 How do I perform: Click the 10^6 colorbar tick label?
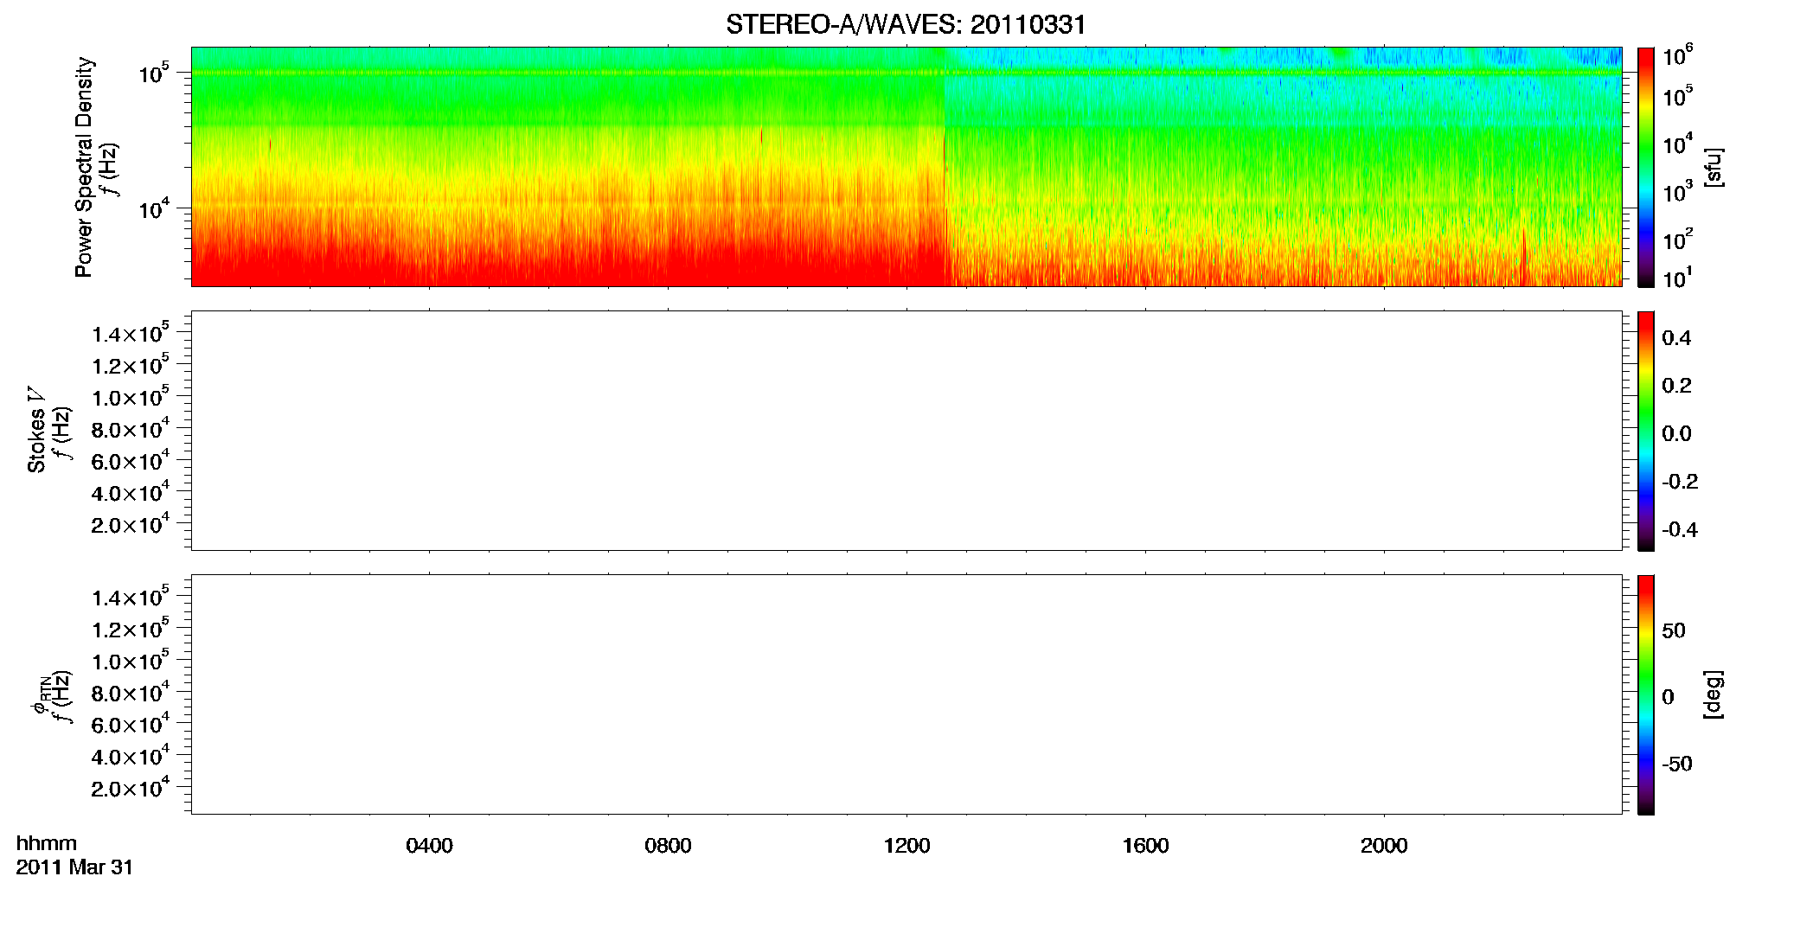coord(1678,55)
